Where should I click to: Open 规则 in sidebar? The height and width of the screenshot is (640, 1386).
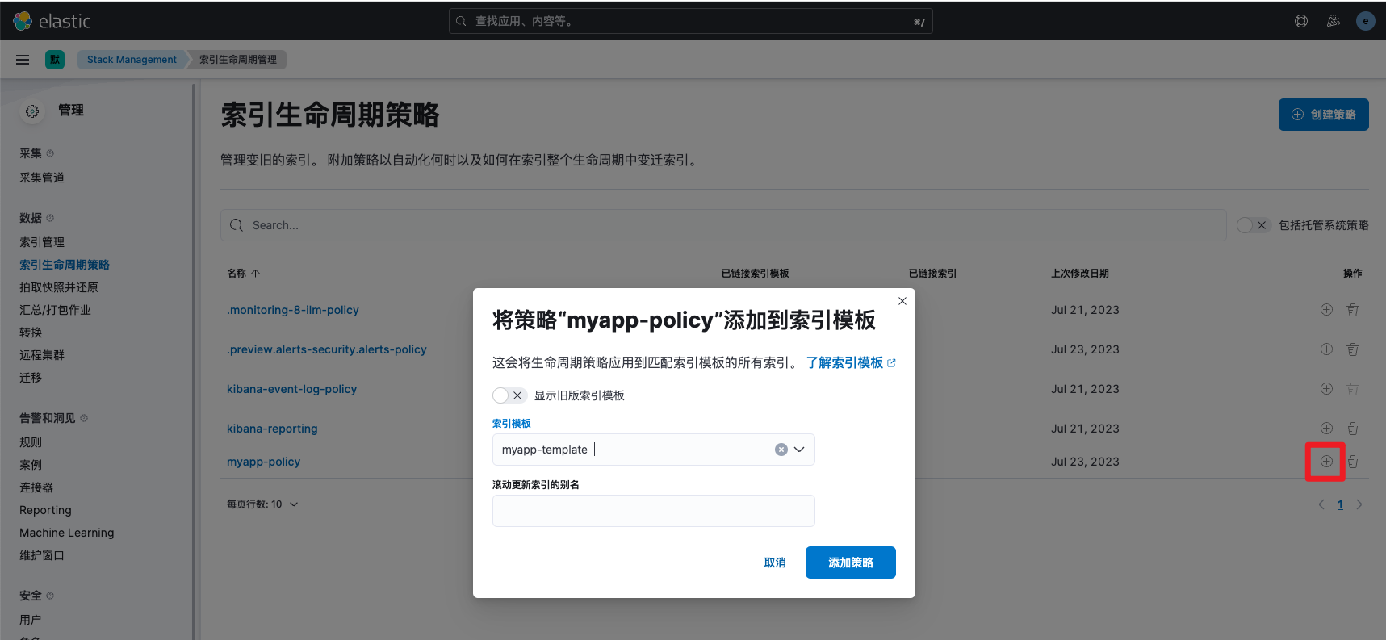pyautogui.click(x=31, y=442)
